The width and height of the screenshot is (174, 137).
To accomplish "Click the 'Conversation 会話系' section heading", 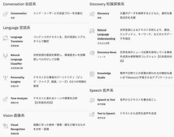I will pyautogui.click(x=19, y=4).
